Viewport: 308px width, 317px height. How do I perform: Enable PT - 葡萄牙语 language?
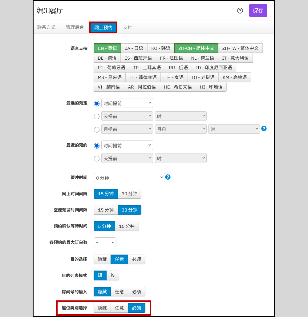coord(111,68)
